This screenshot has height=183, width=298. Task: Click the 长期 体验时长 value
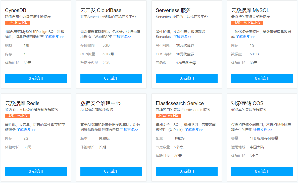click(103, 147)
